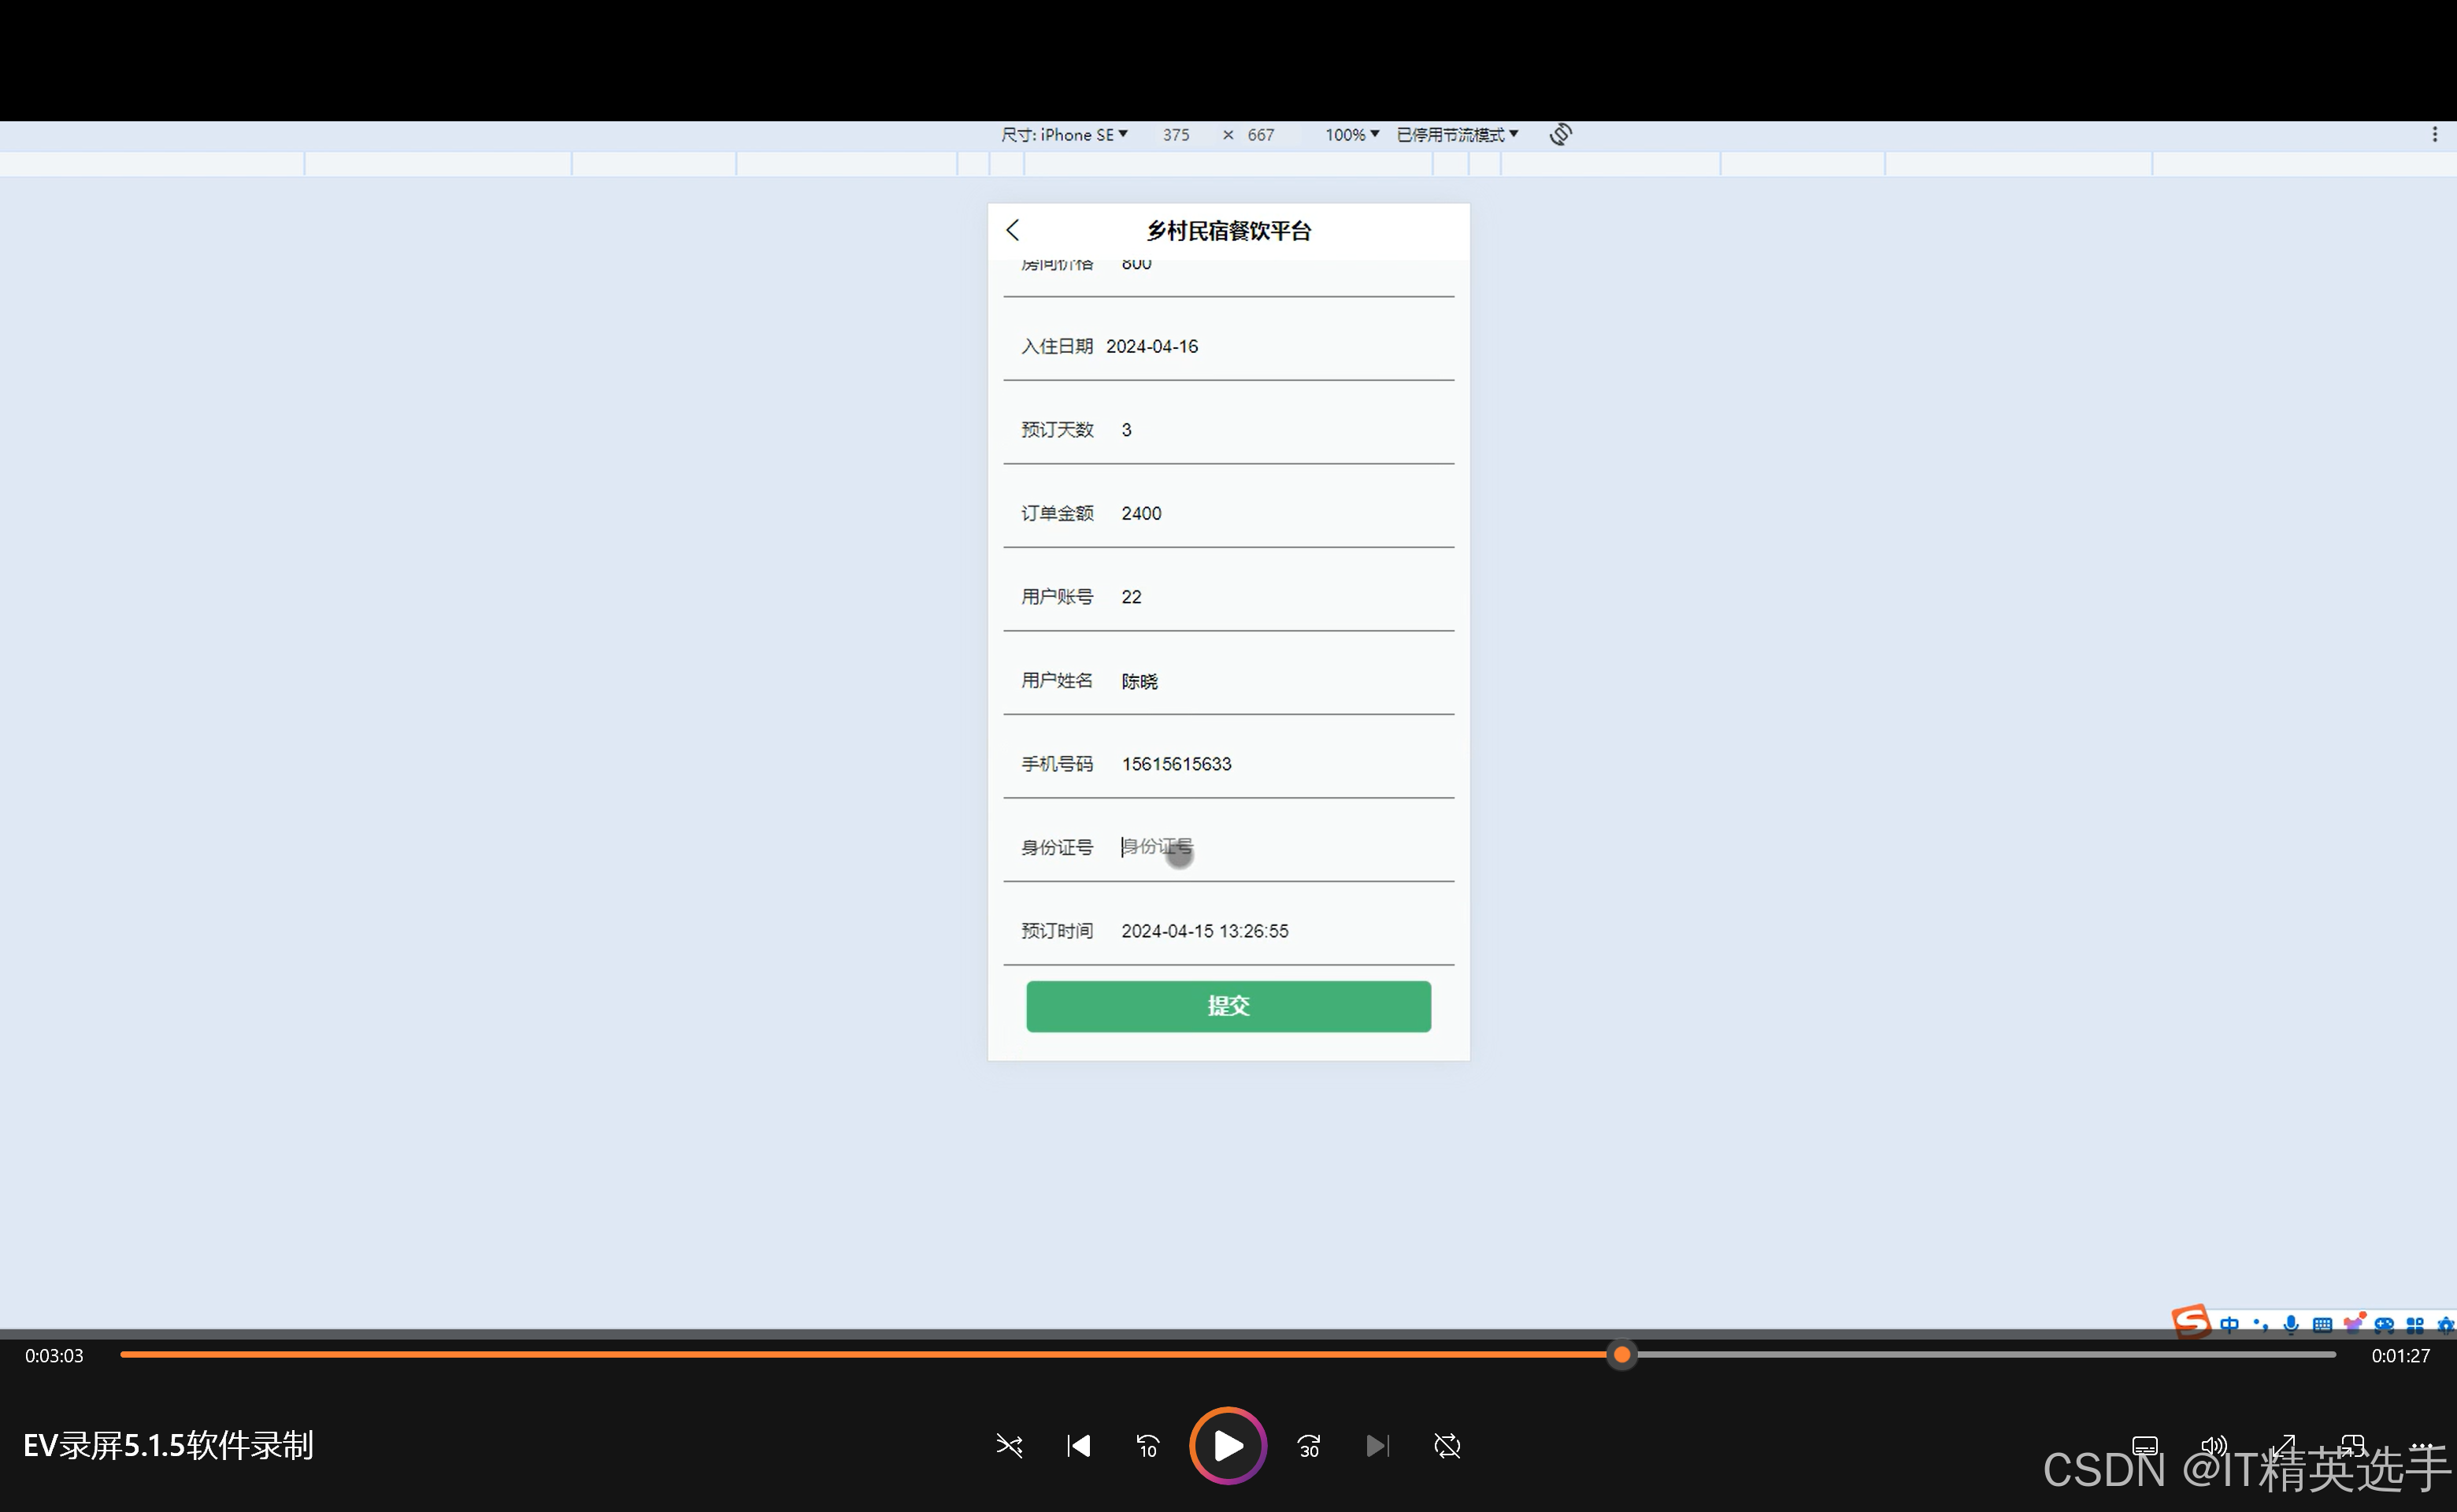Open the throttling mode dropdown

[1456, 134]
